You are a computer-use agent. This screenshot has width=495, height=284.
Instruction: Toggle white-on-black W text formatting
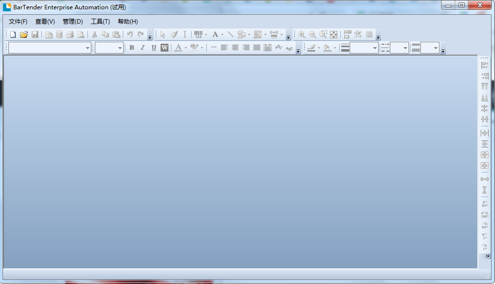165,48
